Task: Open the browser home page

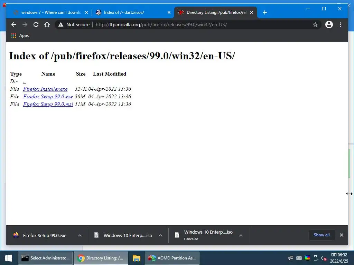Action: coord(47,24)
